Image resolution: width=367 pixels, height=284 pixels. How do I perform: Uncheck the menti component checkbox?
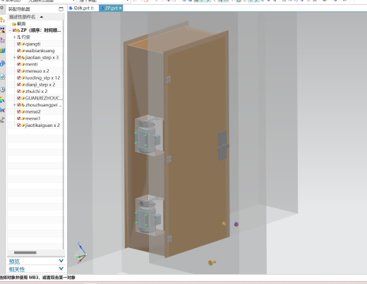click(x=18, y=64)
